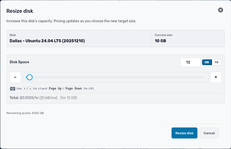This screenshot has height=149, width=231.
Task: Cancel the disk resize
Action: 209,133
